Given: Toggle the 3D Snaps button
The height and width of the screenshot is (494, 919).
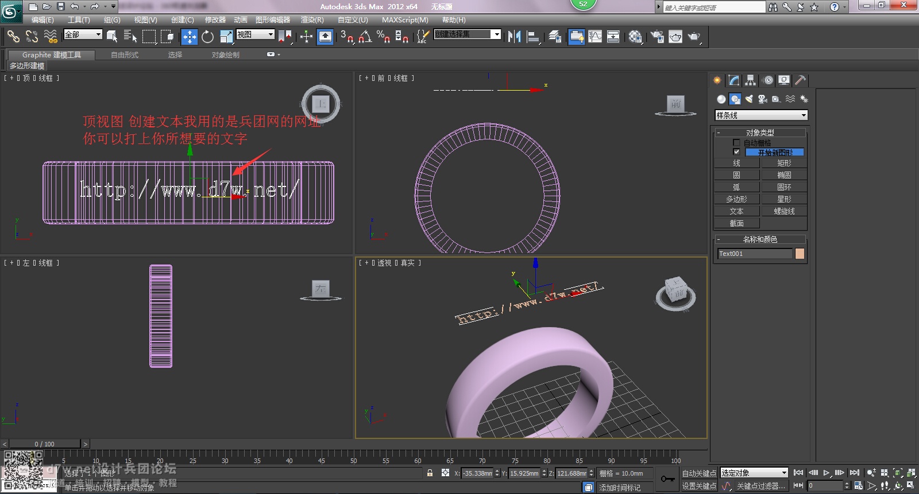Looking at the screenshot, I should point(346,37).
